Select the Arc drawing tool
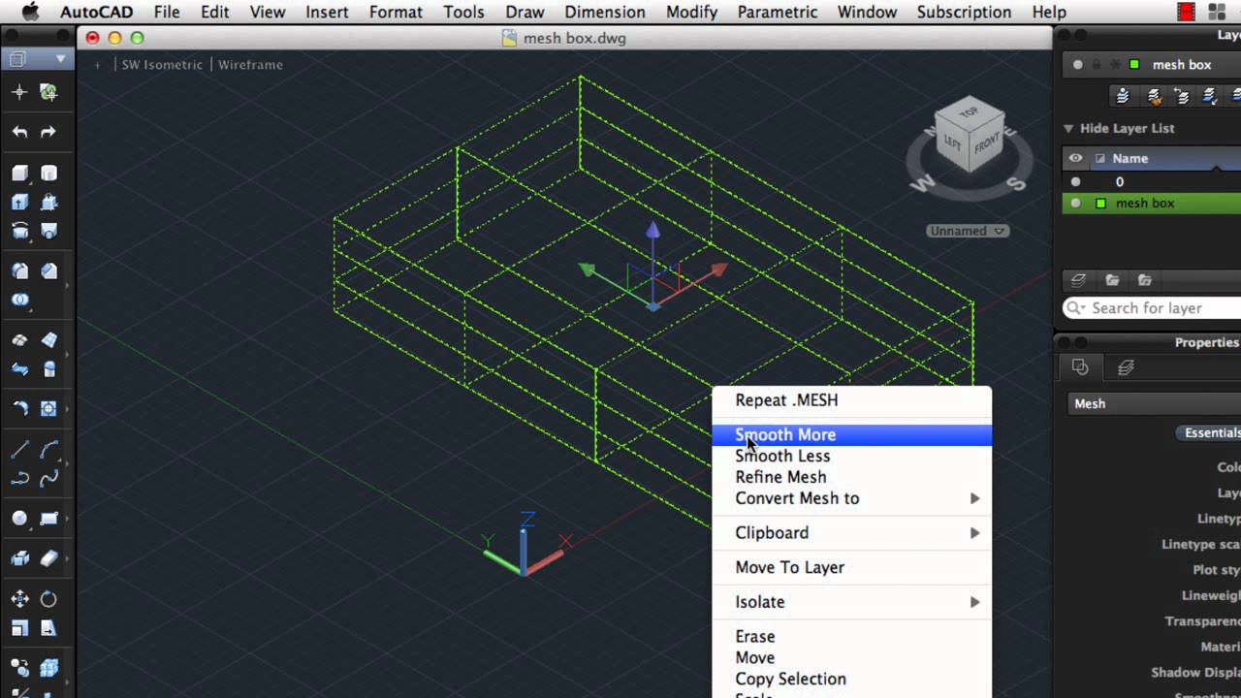The height and width of the screenshot is (698, 1241). tap(48, 450)
